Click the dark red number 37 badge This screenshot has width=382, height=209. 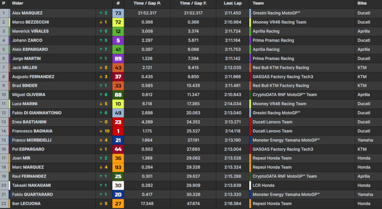point(118,77)
